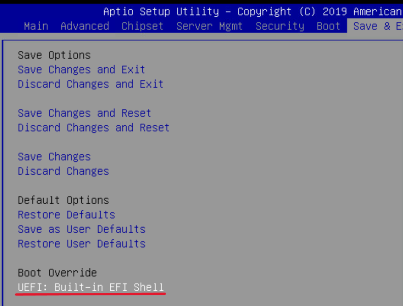Click the Save Options section heading
Image resolution: width=403 pixels, height=306 pixels.
click(54, 55)
